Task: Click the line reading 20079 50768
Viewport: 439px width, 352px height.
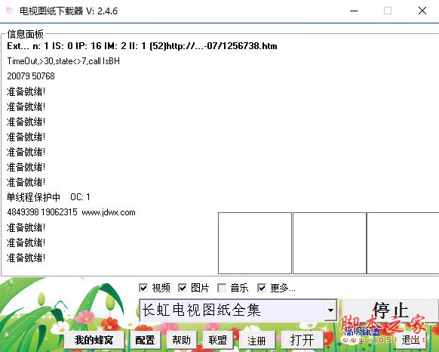Action: click(x=31, y=76)
